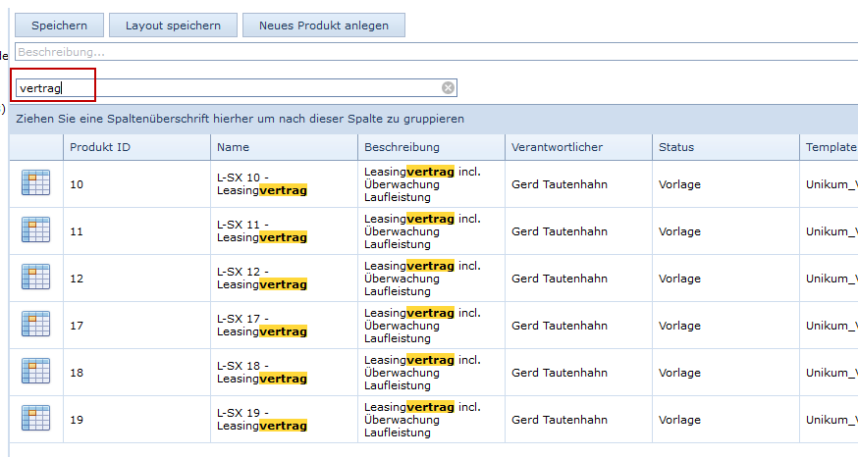This screenshot has height=457, width=858.
Task: Sort by Status column header
Action: pos(676,147)
